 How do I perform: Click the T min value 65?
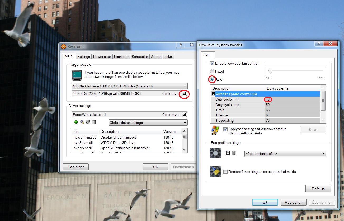[268, 110]
